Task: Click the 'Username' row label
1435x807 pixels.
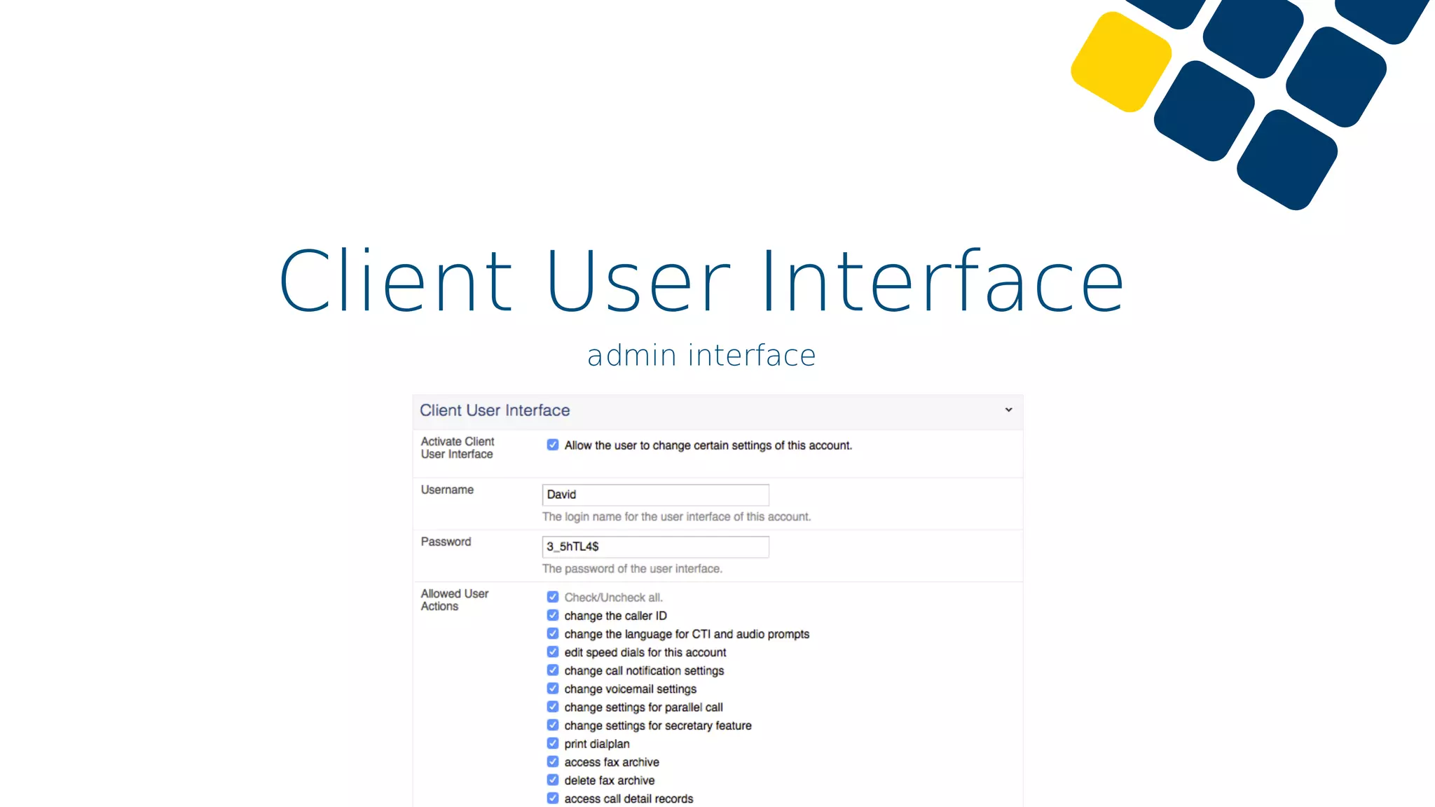Action: (x=447, y=490)
